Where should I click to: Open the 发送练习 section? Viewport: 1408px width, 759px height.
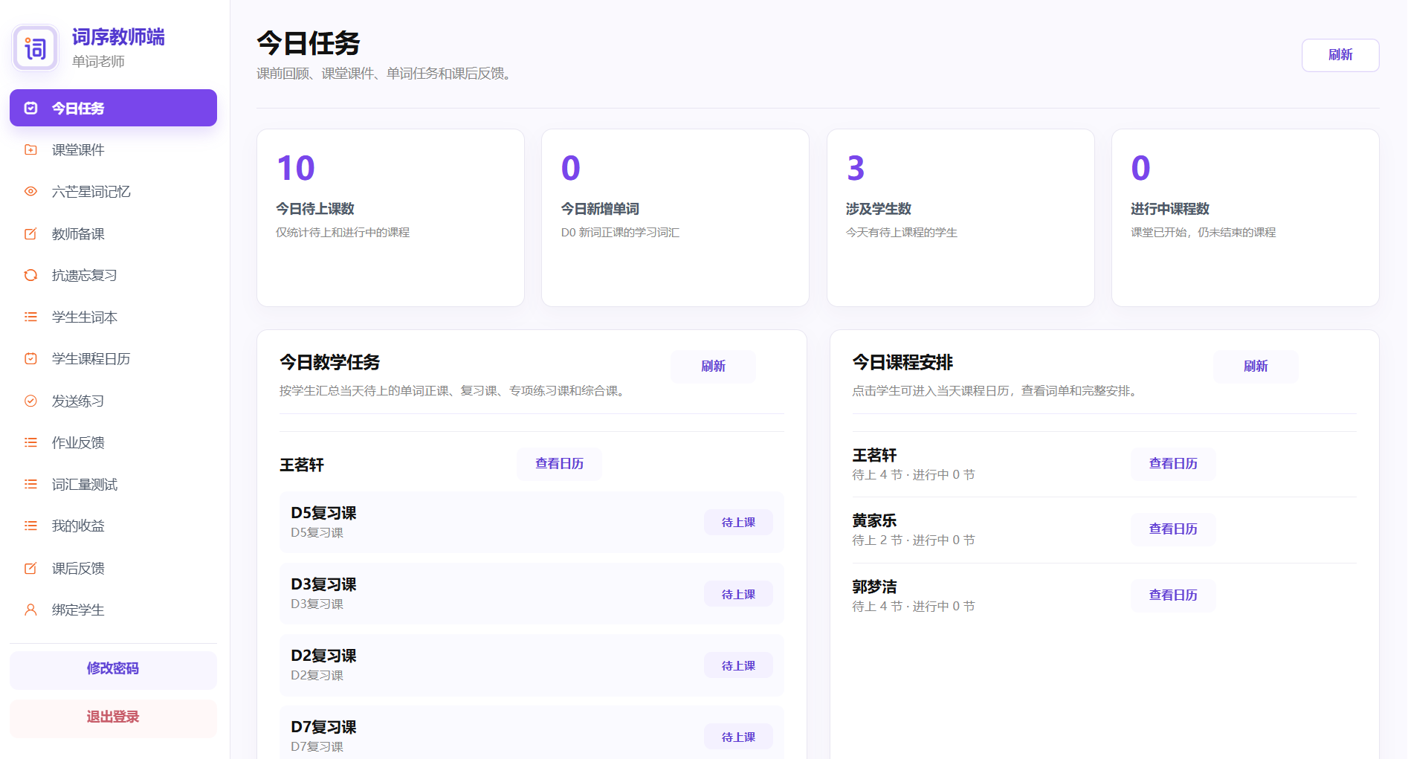pos(113,401)
